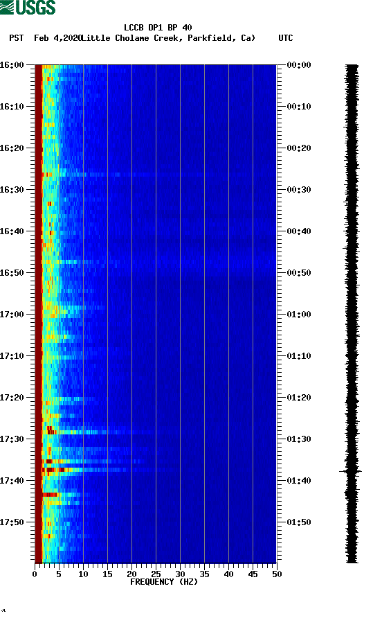This screenshot has height=618, width=382.
Task: Click the '17:00' PST time label
Action: [12, 314]
